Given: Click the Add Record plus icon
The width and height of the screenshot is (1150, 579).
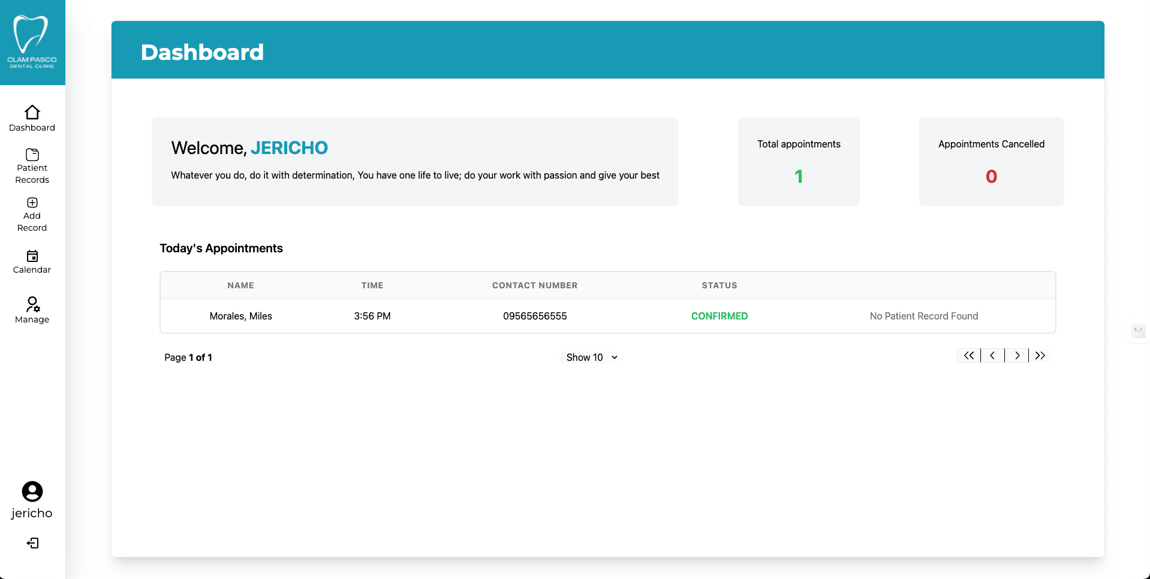Looking at the screenshot, I should click(x=32, y=203).
